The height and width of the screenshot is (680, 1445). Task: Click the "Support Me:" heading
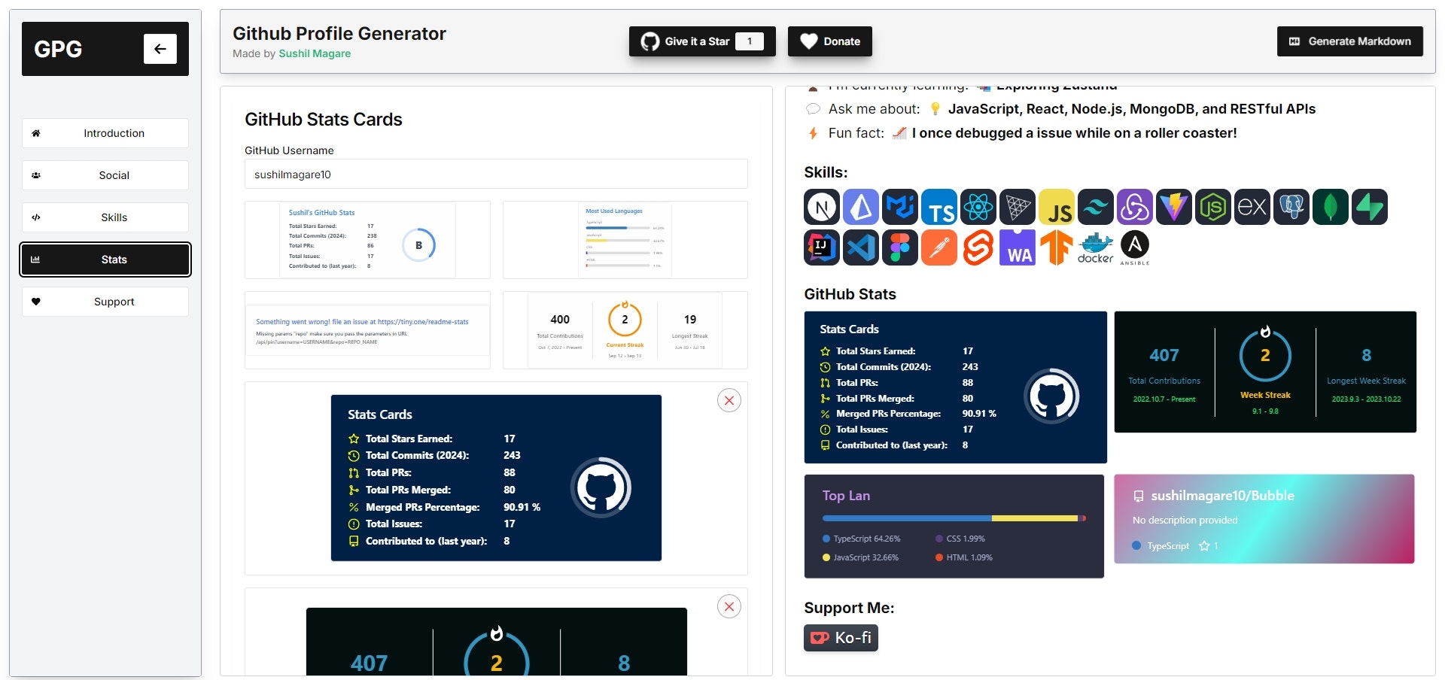tap(849, 608)
